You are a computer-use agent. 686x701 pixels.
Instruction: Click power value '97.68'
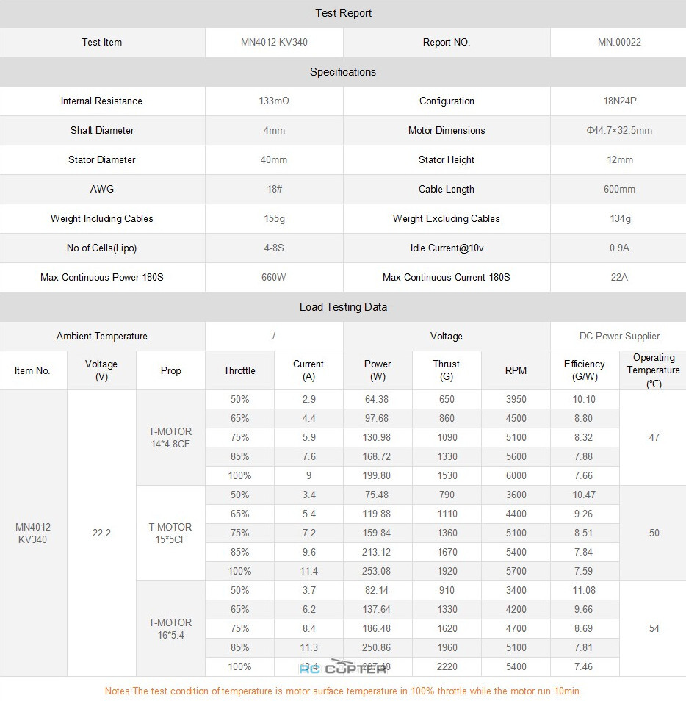click(377, 418)
